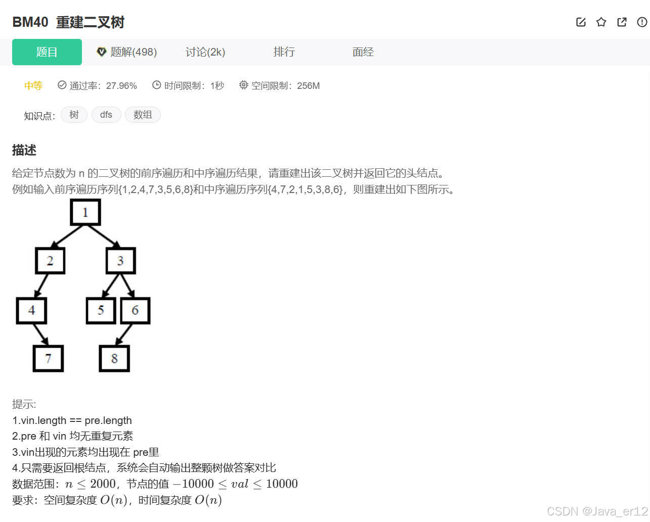Click the checkmark icon before 通过率
Viewport: 650px width, 522px height.
pyautogui.click(x=61, y=85)
